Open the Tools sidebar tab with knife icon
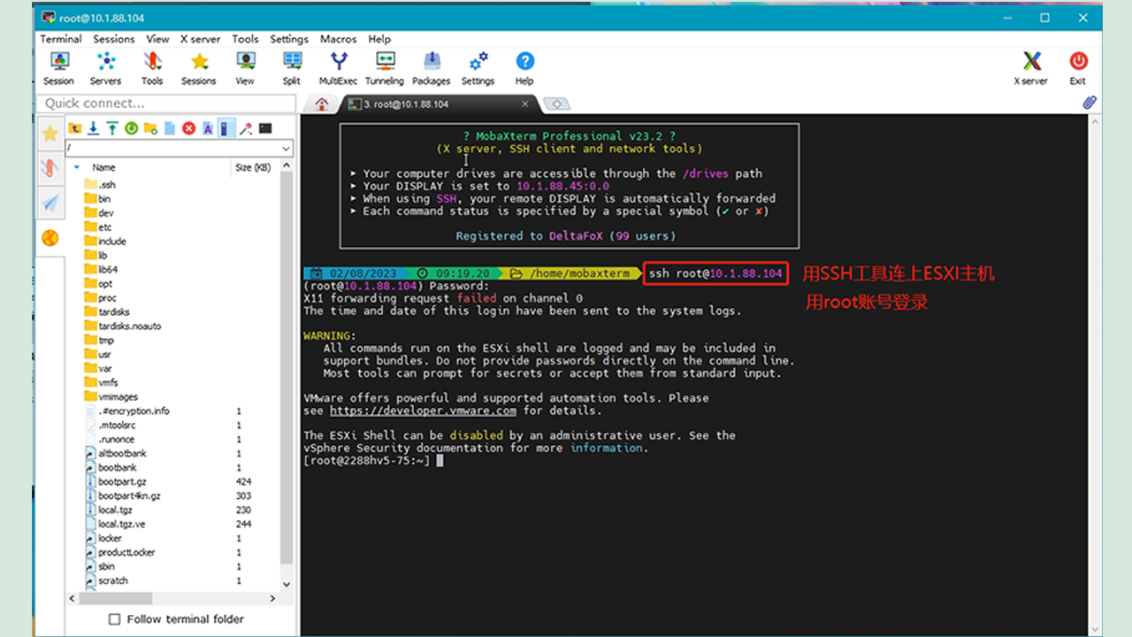 (50, 168)
